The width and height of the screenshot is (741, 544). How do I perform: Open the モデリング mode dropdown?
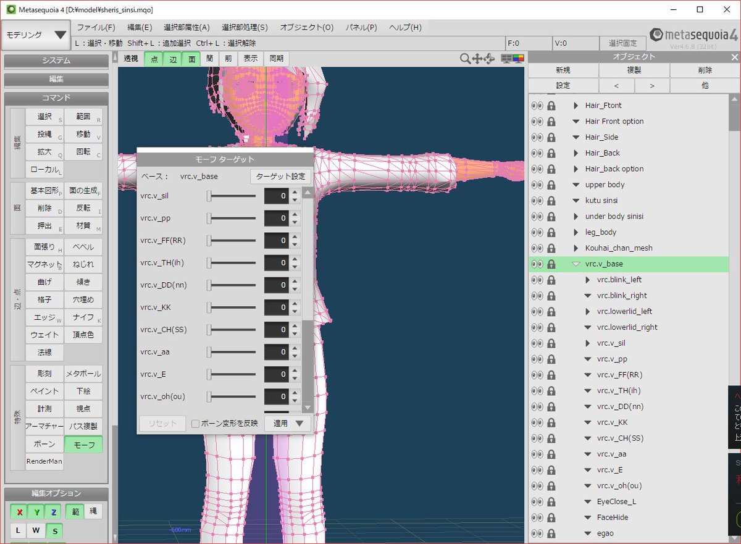click(x=36, y=35)
